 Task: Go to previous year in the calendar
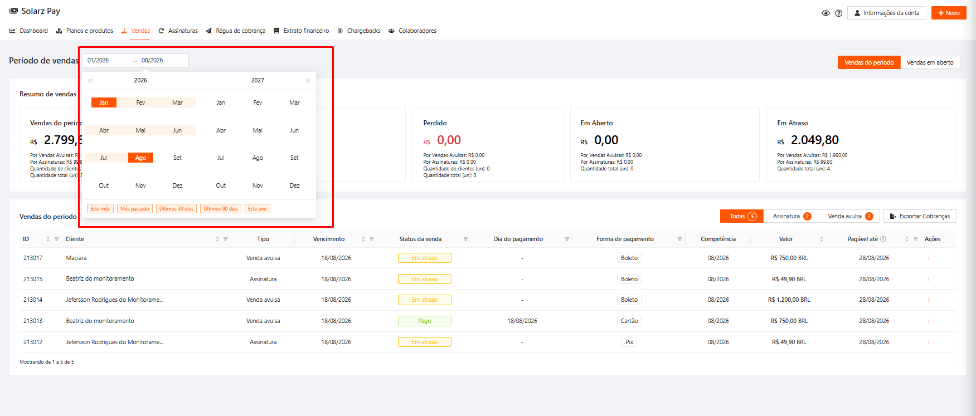pyautogui.click(x=90, y=81)
